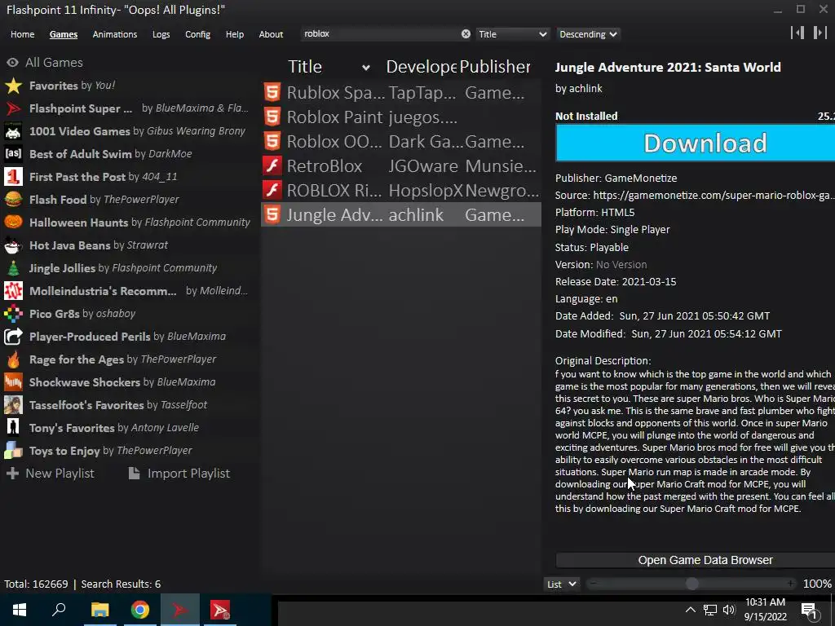Click the Flash icon beside ROBLOX Ri...
The height and width of the screenshot is (626, 835).
272,190
